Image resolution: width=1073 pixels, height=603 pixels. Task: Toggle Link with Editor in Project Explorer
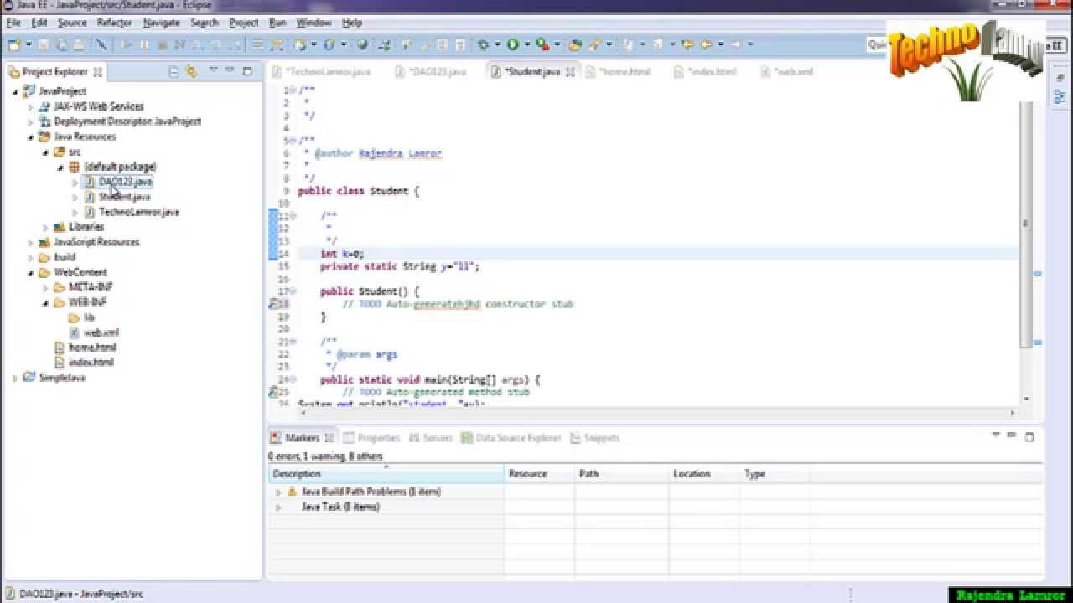click(191, 72)
